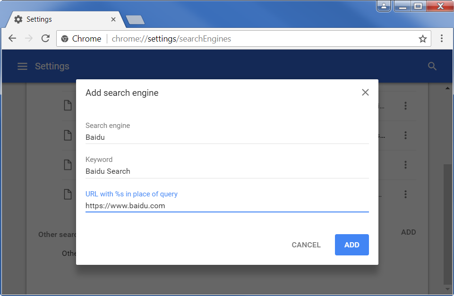This screenshot has height=296, width=454.
Task: Cancel adding the search engine
Action: (x=306, y=245)
